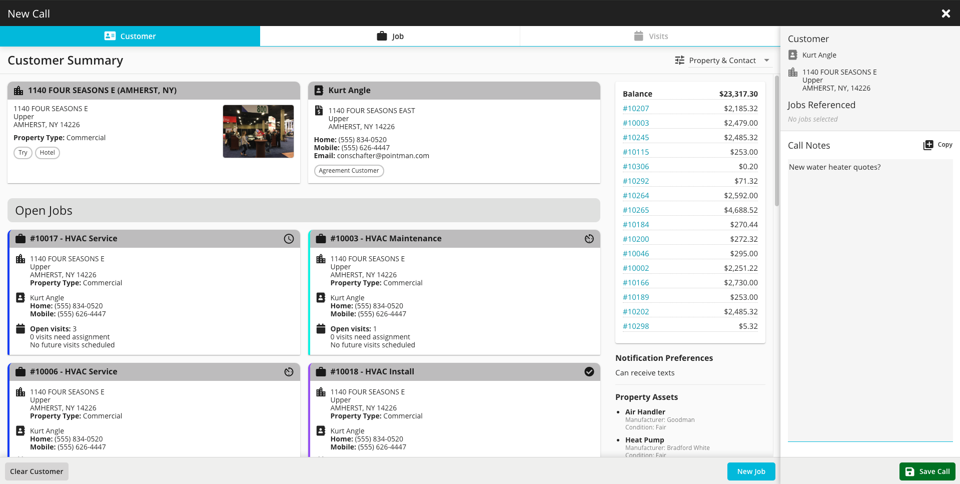Click the filter icon beside Property & Contact
This screenshot has height=484, width=960.
[x=679, y=60]
